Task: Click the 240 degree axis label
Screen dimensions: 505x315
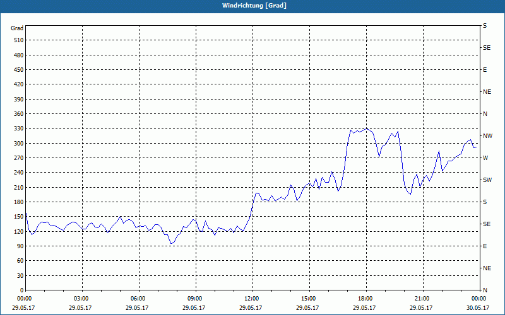Action: 19,173
